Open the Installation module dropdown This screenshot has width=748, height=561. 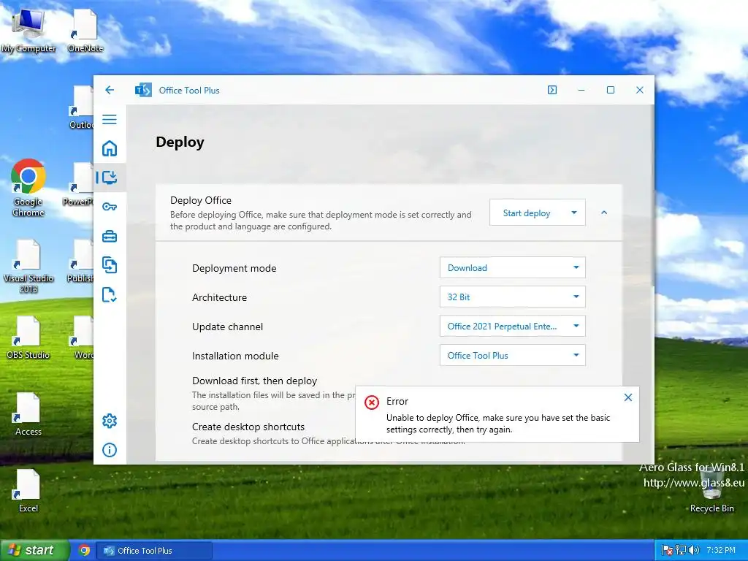512,356
